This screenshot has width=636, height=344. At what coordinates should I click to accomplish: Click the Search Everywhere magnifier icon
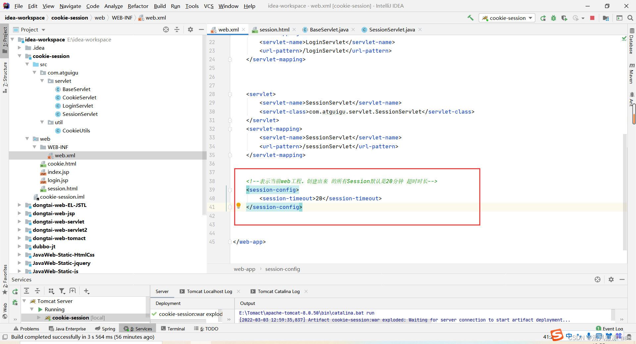click(630, 18)
